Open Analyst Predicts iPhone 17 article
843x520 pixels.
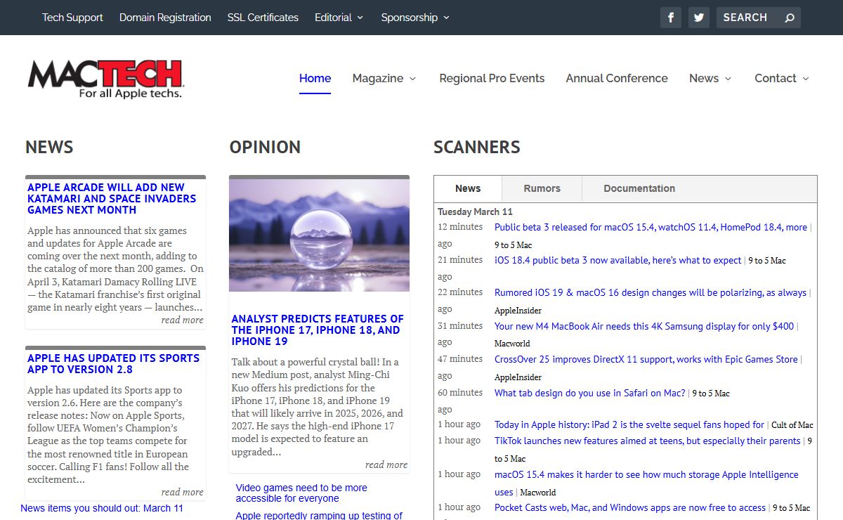318,330
